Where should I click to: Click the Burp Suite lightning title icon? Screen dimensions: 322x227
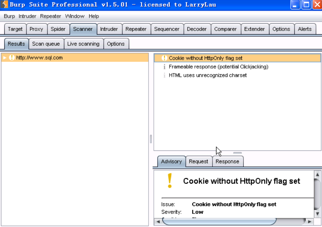4,4
